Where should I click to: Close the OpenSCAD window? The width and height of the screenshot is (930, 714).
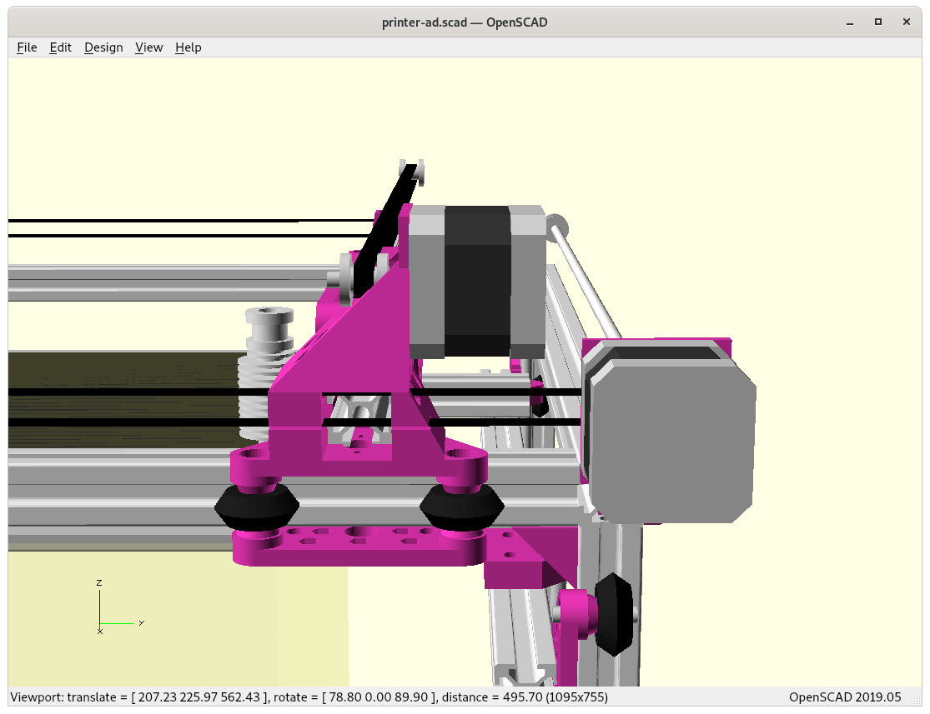click(x=907, y=22)
